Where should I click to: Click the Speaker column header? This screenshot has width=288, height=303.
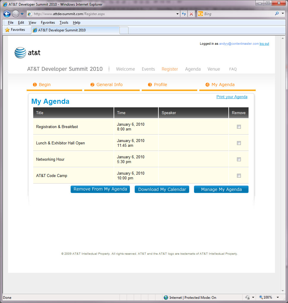pos(193,113)
